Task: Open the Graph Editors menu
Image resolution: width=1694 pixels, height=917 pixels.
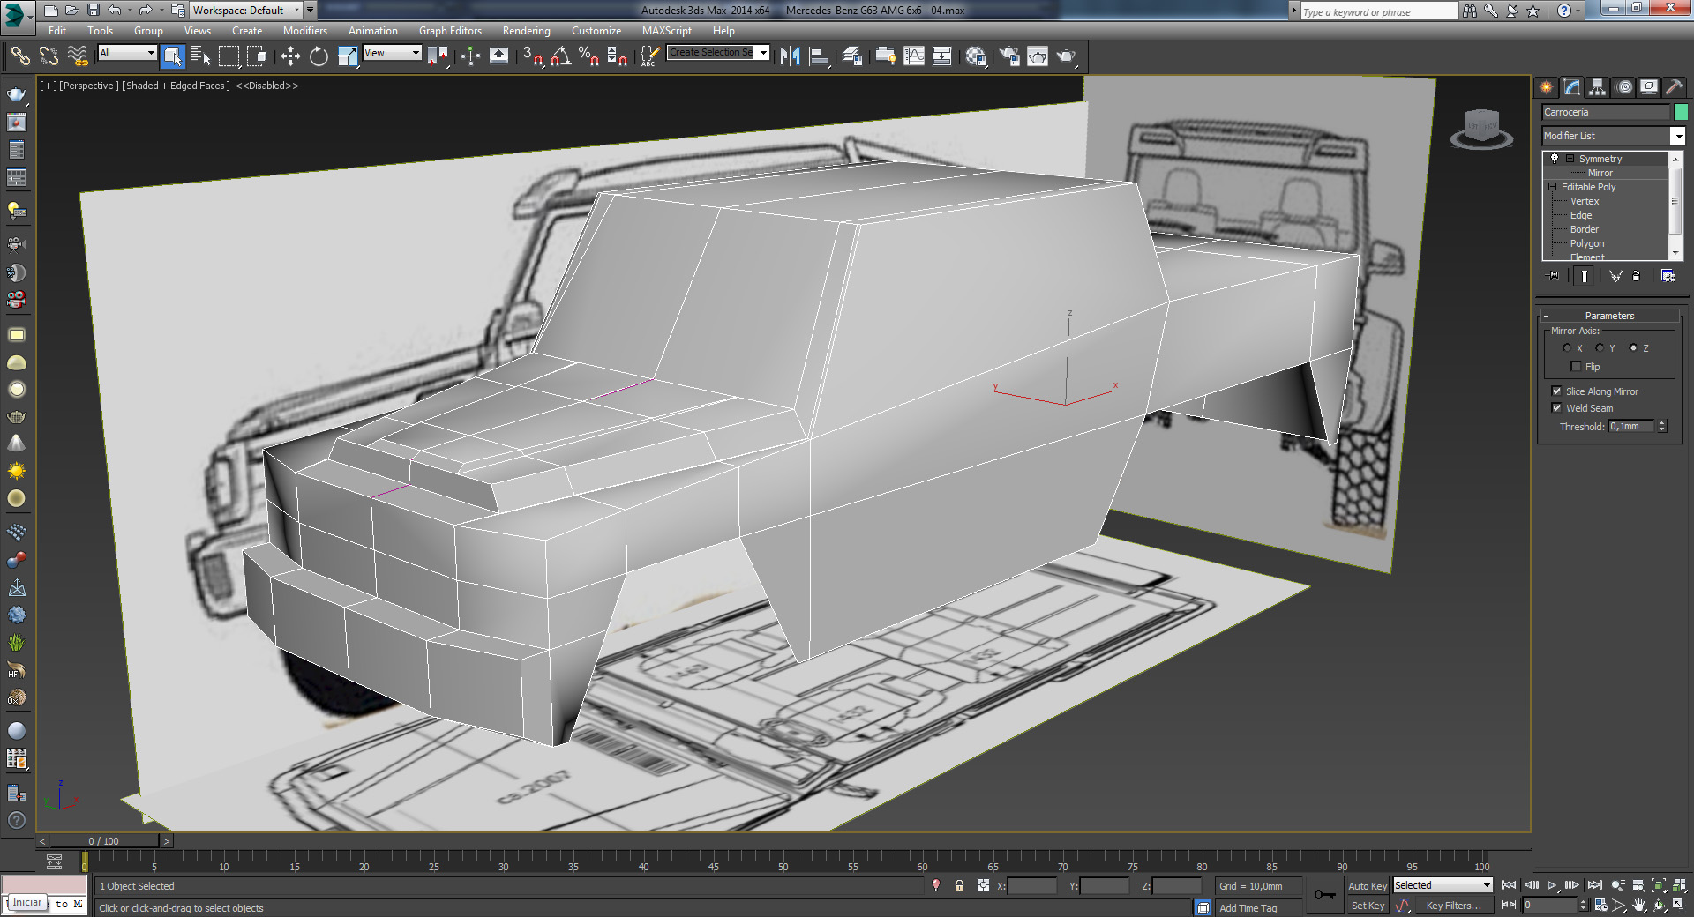Action: tap(450, 31)
